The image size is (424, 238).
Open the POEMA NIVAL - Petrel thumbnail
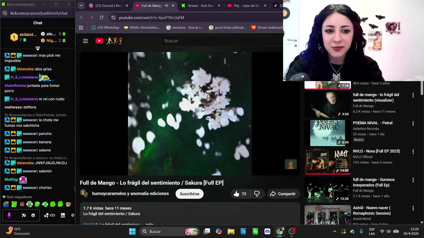(327, 133)
